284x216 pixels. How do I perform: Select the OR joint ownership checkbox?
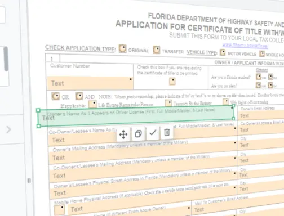tap(56, 96)
